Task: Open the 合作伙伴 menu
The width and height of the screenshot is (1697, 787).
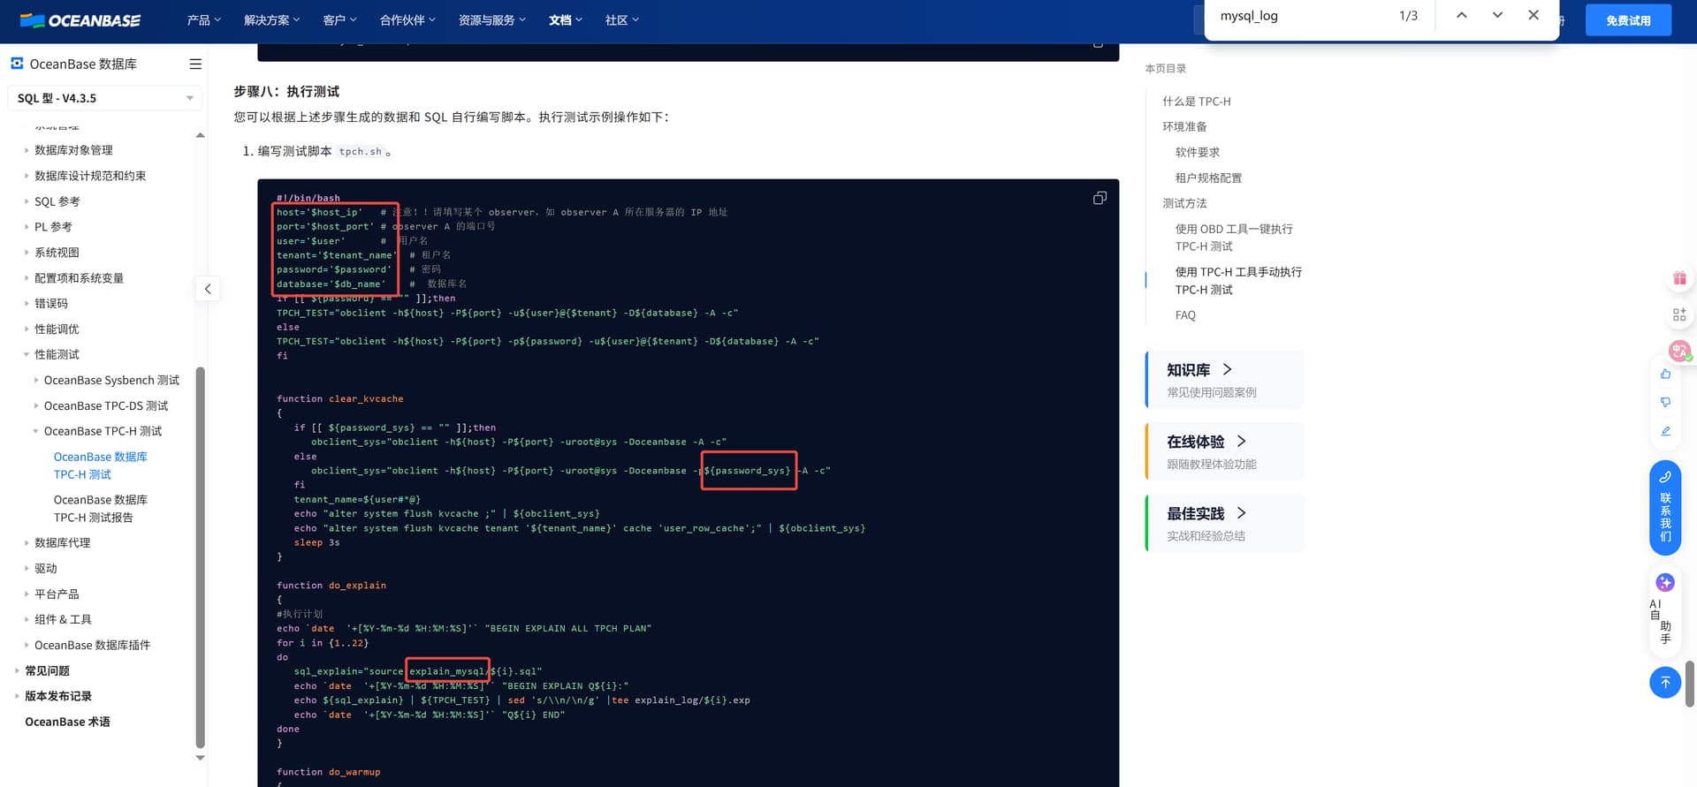Action: coord(407,20)
